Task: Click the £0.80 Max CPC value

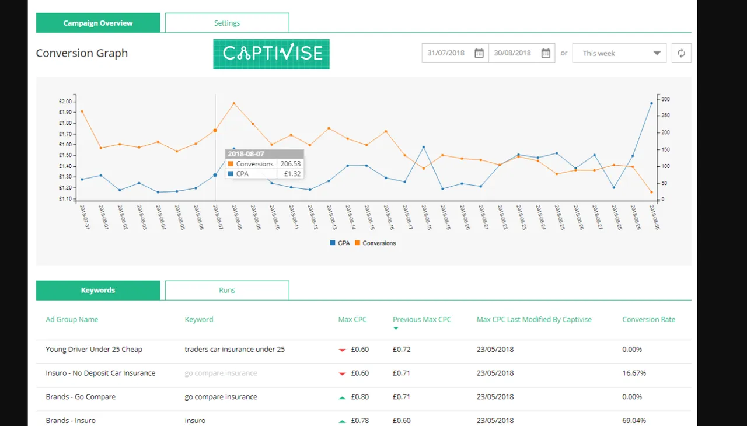Action: 360,397
